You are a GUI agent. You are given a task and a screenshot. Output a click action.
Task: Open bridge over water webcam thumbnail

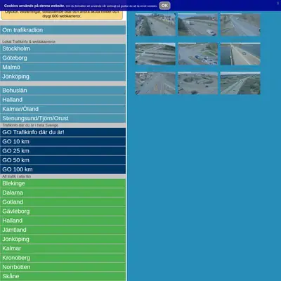(x=240, y=54)
